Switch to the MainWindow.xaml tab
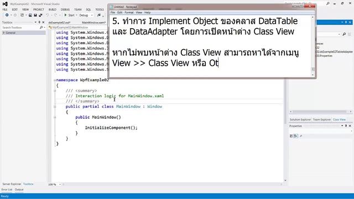Screen dimensions: 354x199 93,23
